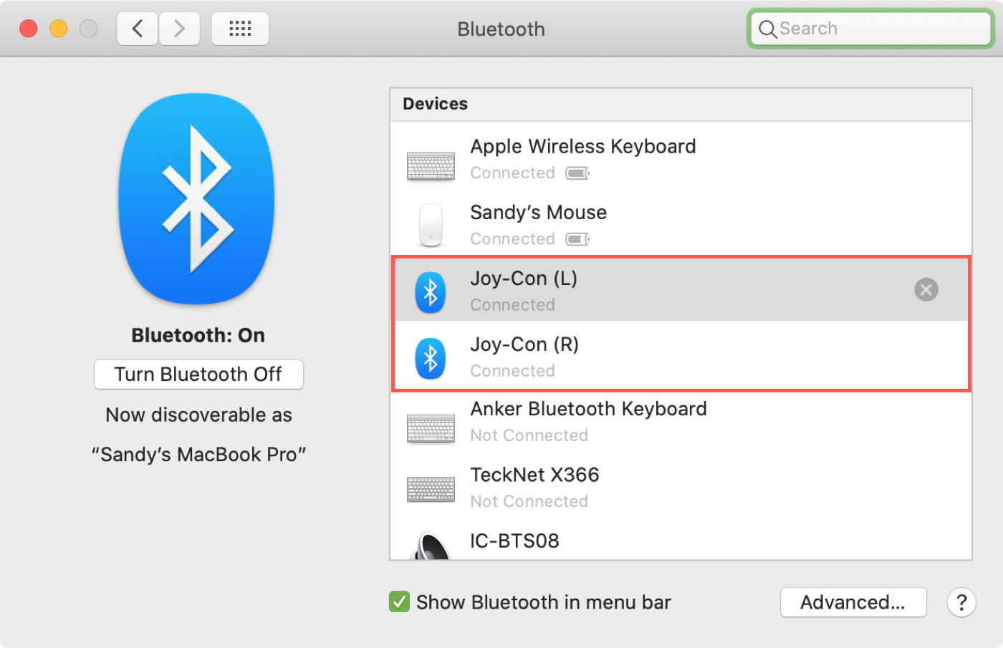Open the Advanced settings
The image size is (1003, 648).
tap(853, 602)
